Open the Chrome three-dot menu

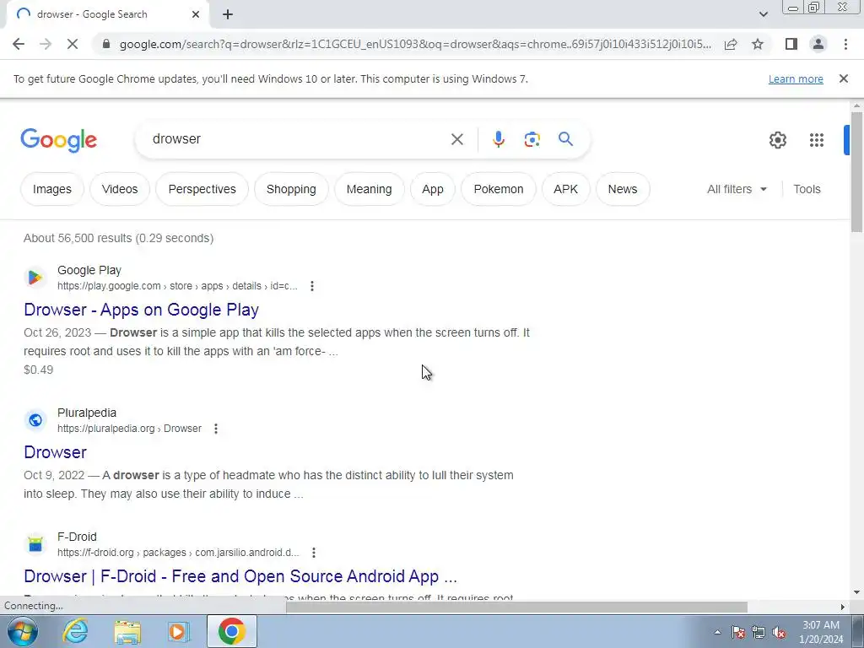pos(845,44)
